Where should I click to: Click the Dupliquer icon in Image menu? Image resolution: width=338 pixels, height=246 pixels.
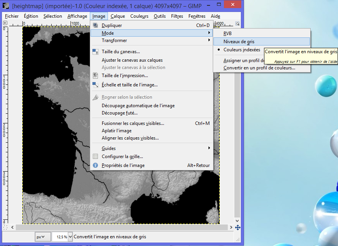(95, 25)
